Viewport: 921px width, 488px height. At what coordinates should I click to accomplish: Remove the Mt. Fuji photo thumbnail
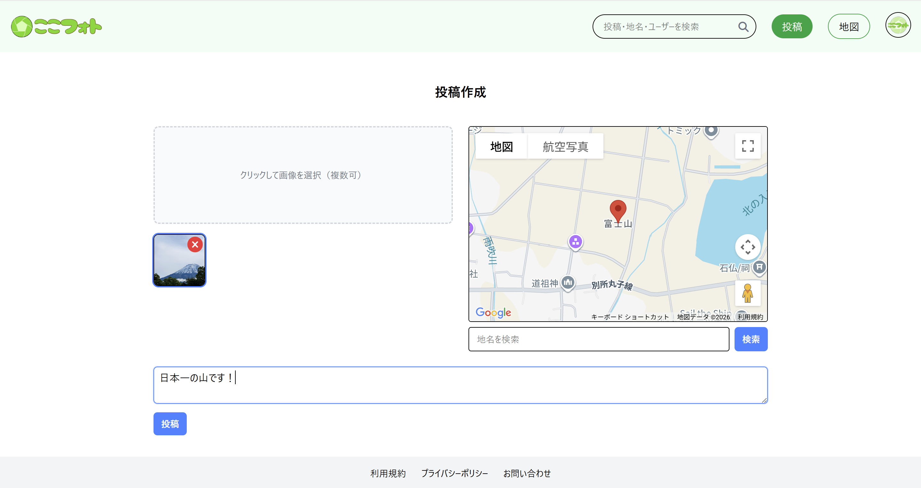click(195, 245)
